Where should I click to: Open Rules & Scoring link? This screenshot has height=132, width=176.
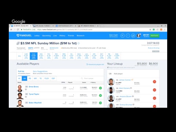(154, 48)
